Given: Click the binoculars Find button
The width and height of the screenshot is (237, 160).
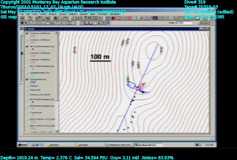Looking at the screenshot, I should [x=56, y=18].
